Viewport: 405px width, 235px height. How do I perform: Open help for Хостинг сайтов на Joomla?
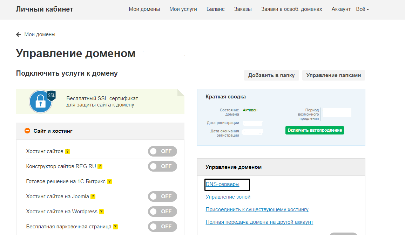click(x=93, y=196)
